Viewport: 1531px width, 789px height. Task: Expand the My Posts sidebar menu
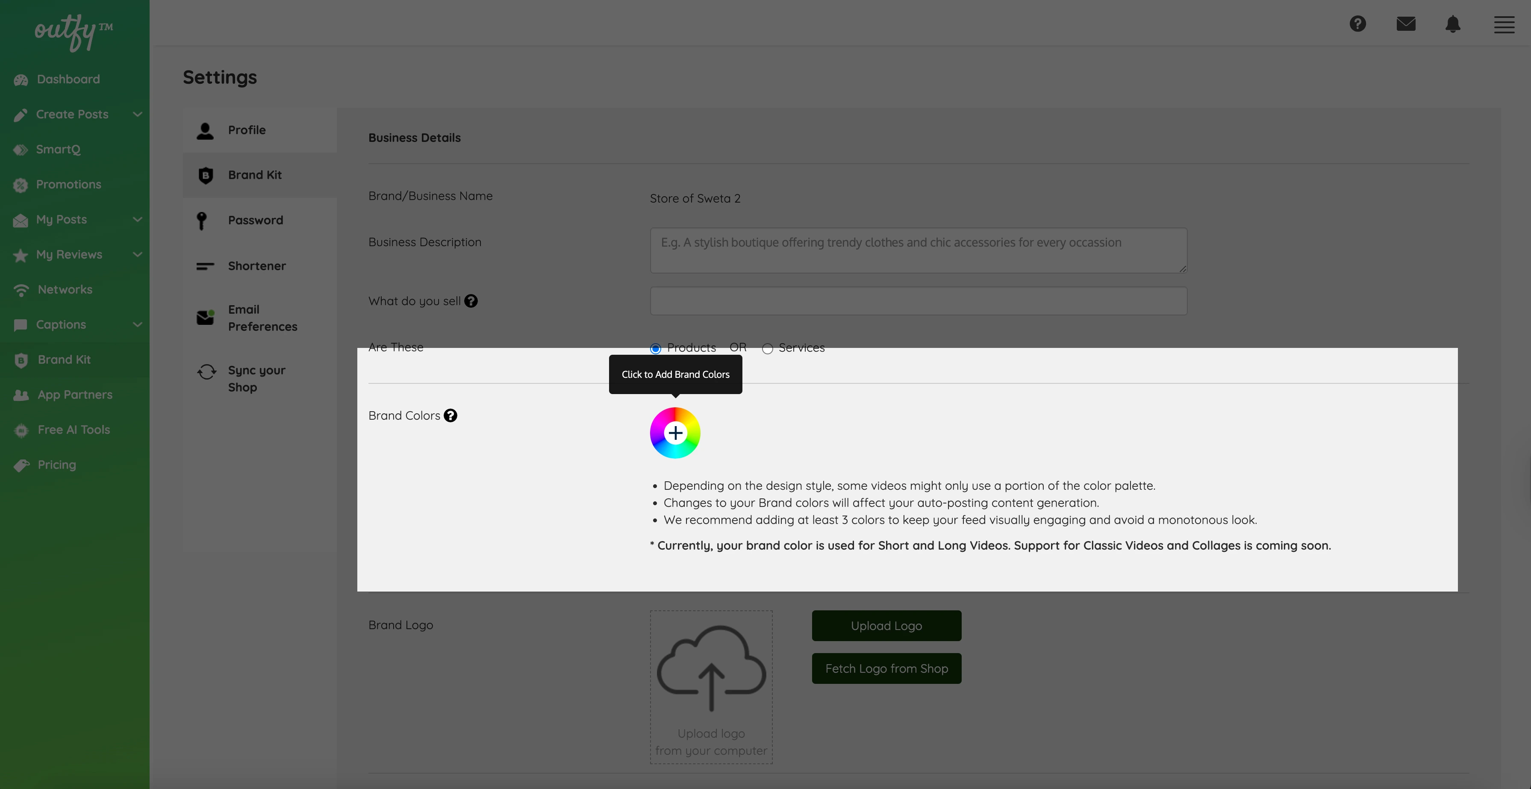tap(137, 219)
